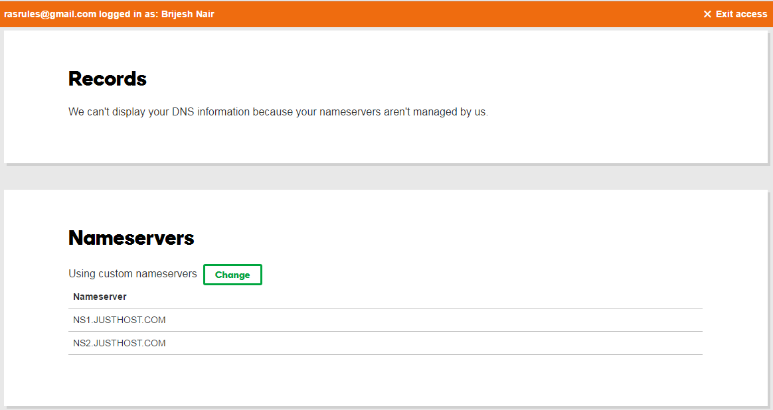Click the Nameserver column header
This screenshot has height=410, width=773.
(100, 297)
